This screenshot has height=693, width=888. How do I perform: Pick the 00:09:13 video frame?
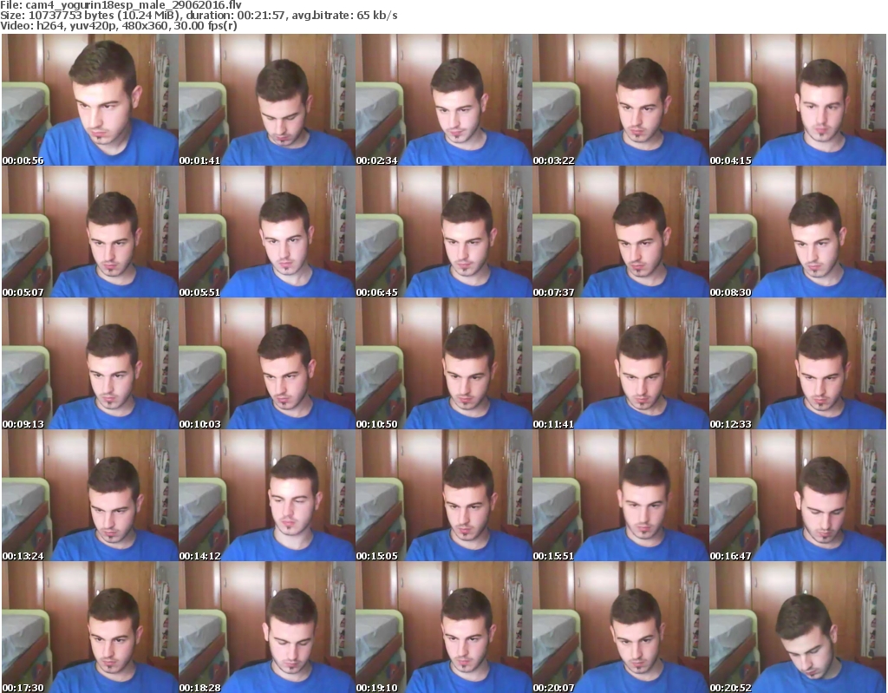tap(90, 363)
